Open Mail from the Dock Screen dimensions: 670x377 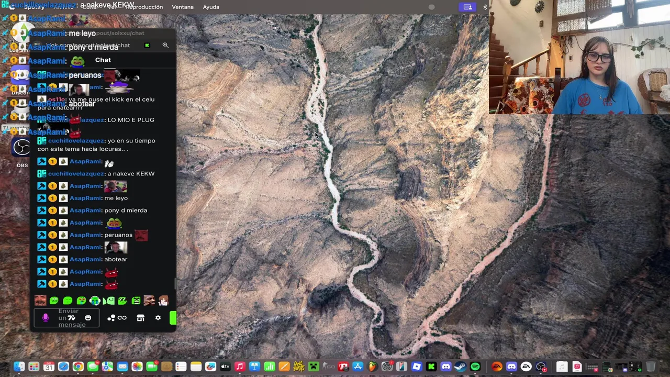(x=122, y=367)
